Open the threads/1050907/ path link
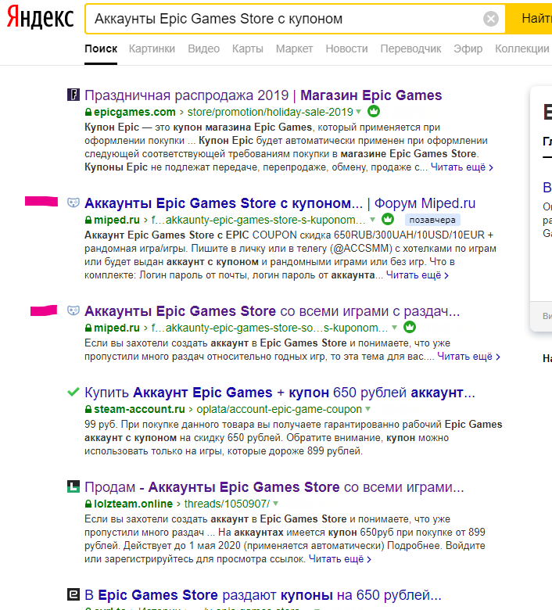The height and width of the screenshot is (610, 552). pyautogui.click(x=227, y=504)
